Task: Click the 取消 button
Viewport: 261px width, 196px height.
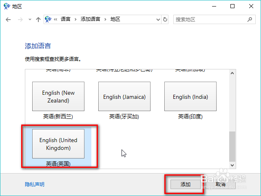Action: click(x=220, y=184)
